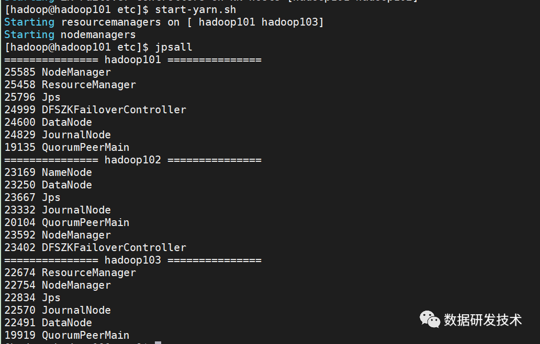
Task: Click the 23332 JournalNode line
Action: (x=58, y=210)
